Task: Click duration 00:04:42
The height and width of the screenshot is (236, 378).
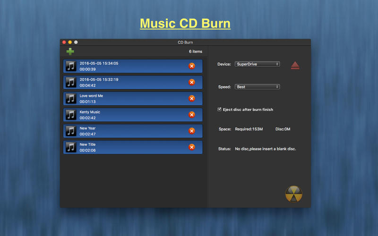Action: [87, 85]
